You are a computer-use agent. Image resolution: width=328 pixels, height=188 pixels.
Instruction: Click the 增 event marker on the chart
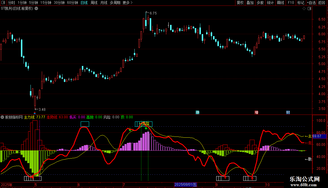coord(256,112)
